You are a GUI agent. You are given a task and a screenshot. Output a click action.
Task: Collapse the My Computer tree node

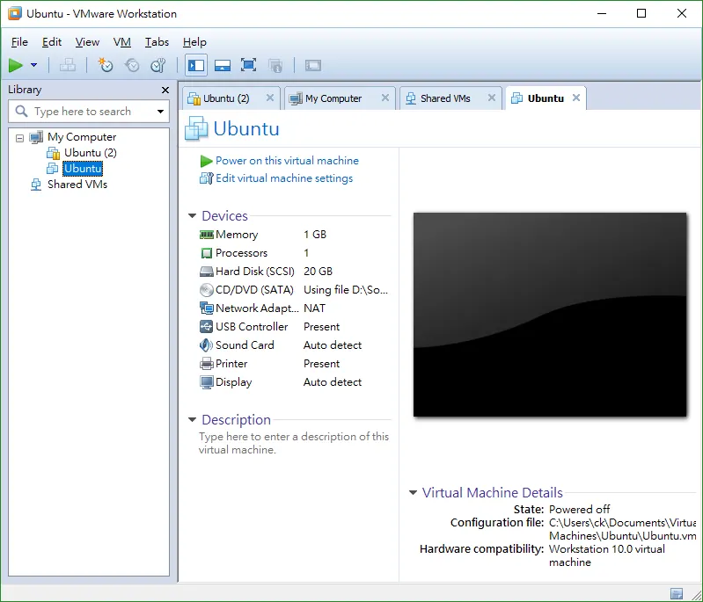pyautogui.click(x=19, y=138)
